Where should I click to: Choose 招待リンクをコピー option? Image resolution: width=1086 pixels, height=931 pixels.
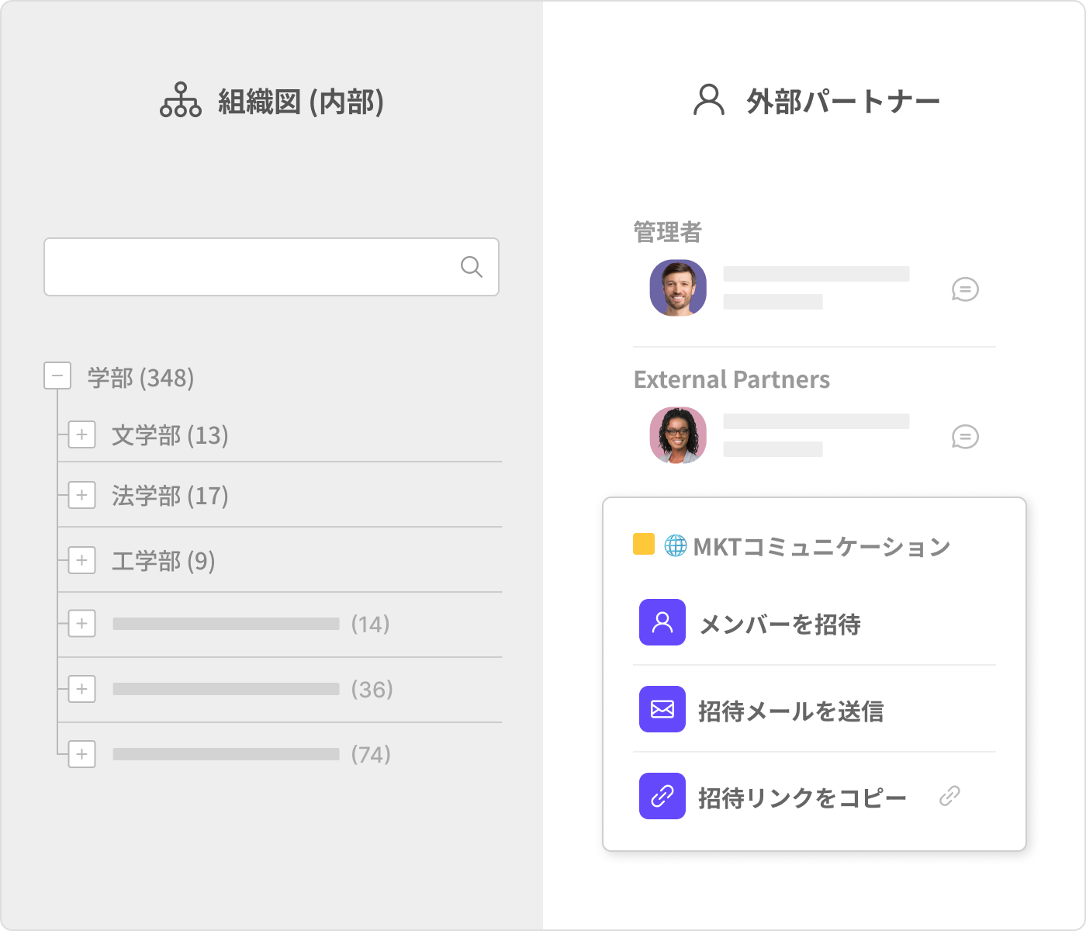(801, 798)
